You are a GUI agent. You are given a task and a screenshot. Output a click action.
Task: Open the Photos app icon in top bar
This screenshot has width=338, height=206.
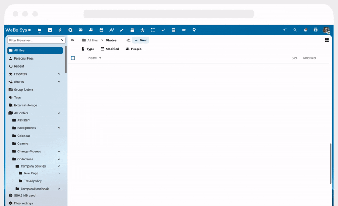[50, 30]
